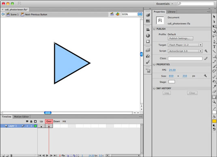Viewport: 217px width, 157px height.
Task: Click the pencil icon next to Class field
Action: tap(206, 58)
